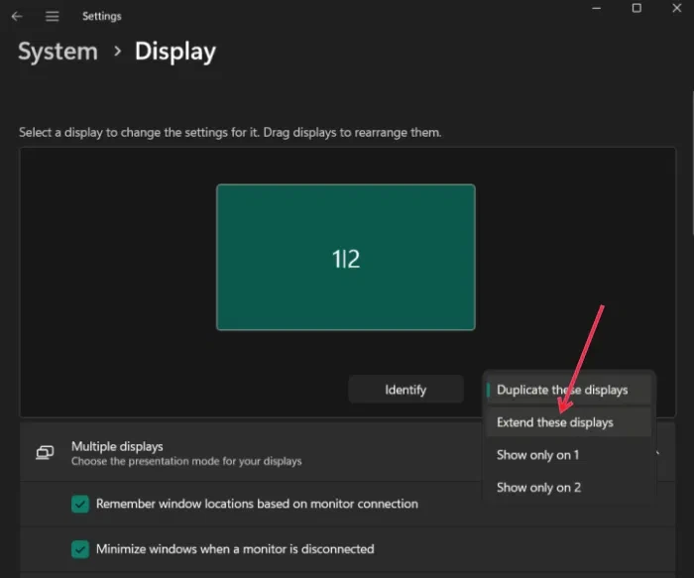This screenshot has height=578, width=694.
Task: Open the hamburger navigation menu
Action: [x=52, y=16]
